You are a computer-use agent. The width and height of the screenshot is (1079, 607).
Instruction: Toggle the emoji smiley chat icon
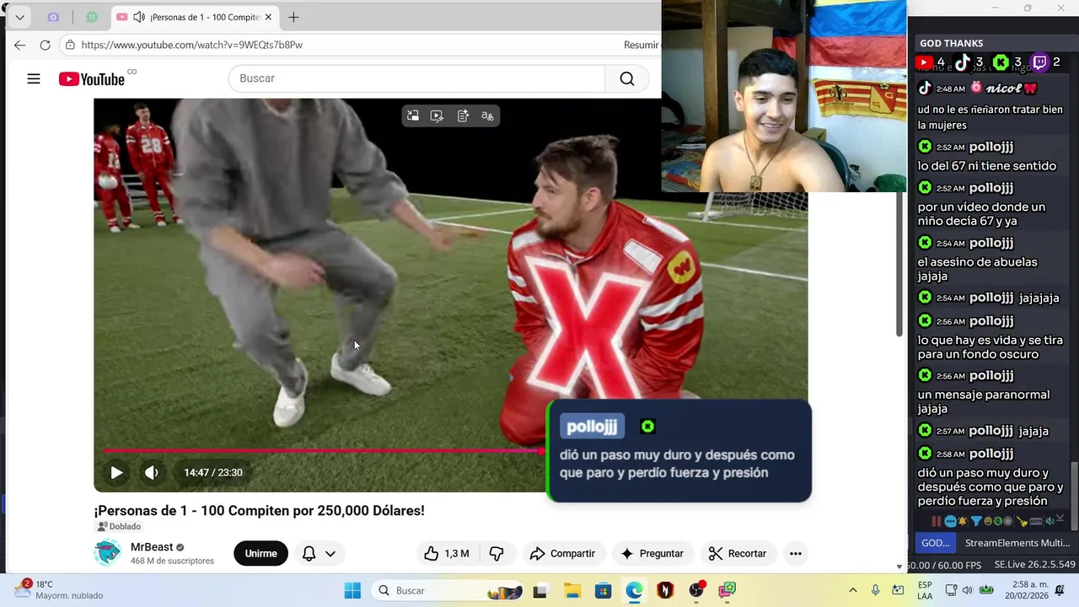click(x=988, y=521)
